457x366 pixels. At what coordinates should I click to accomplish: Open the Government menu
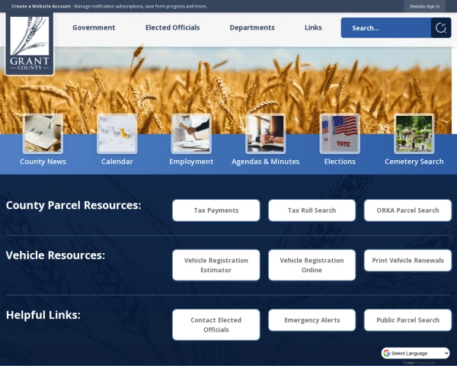[94, 27]
